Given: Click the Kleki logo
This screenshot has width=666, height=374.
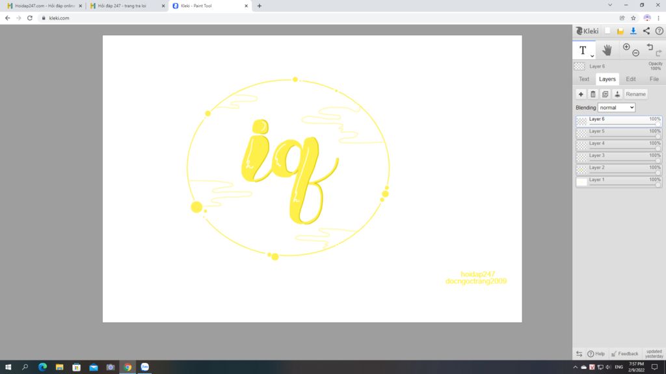Looking at the screenshot, I should (x=587, y=31).
